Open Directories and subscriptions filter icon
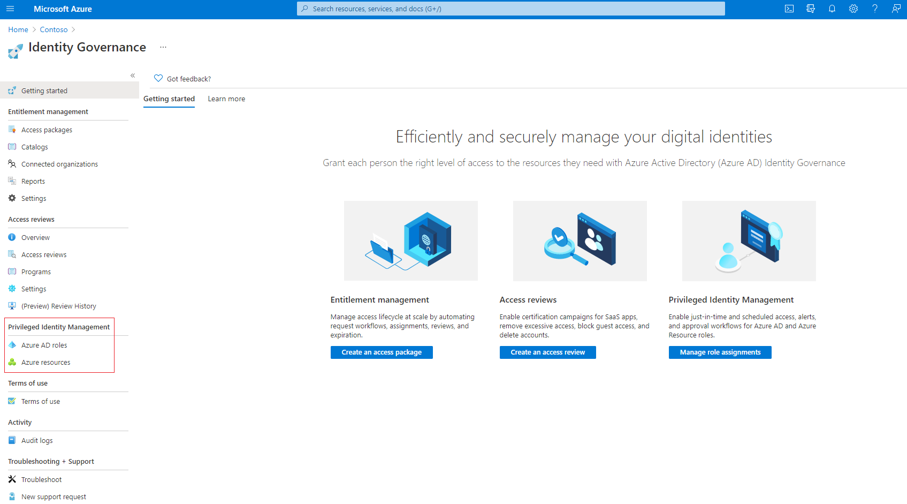This screenshot has height=504, width=907. click(x=811, y=9)
